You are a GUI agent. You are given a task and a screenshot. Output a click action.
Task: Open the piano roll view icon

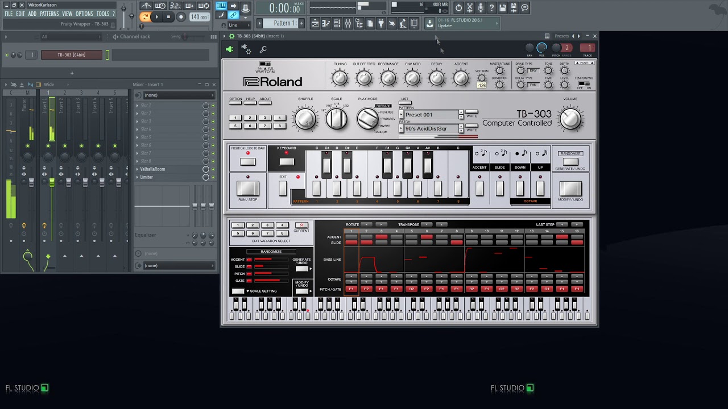point(325,23)
